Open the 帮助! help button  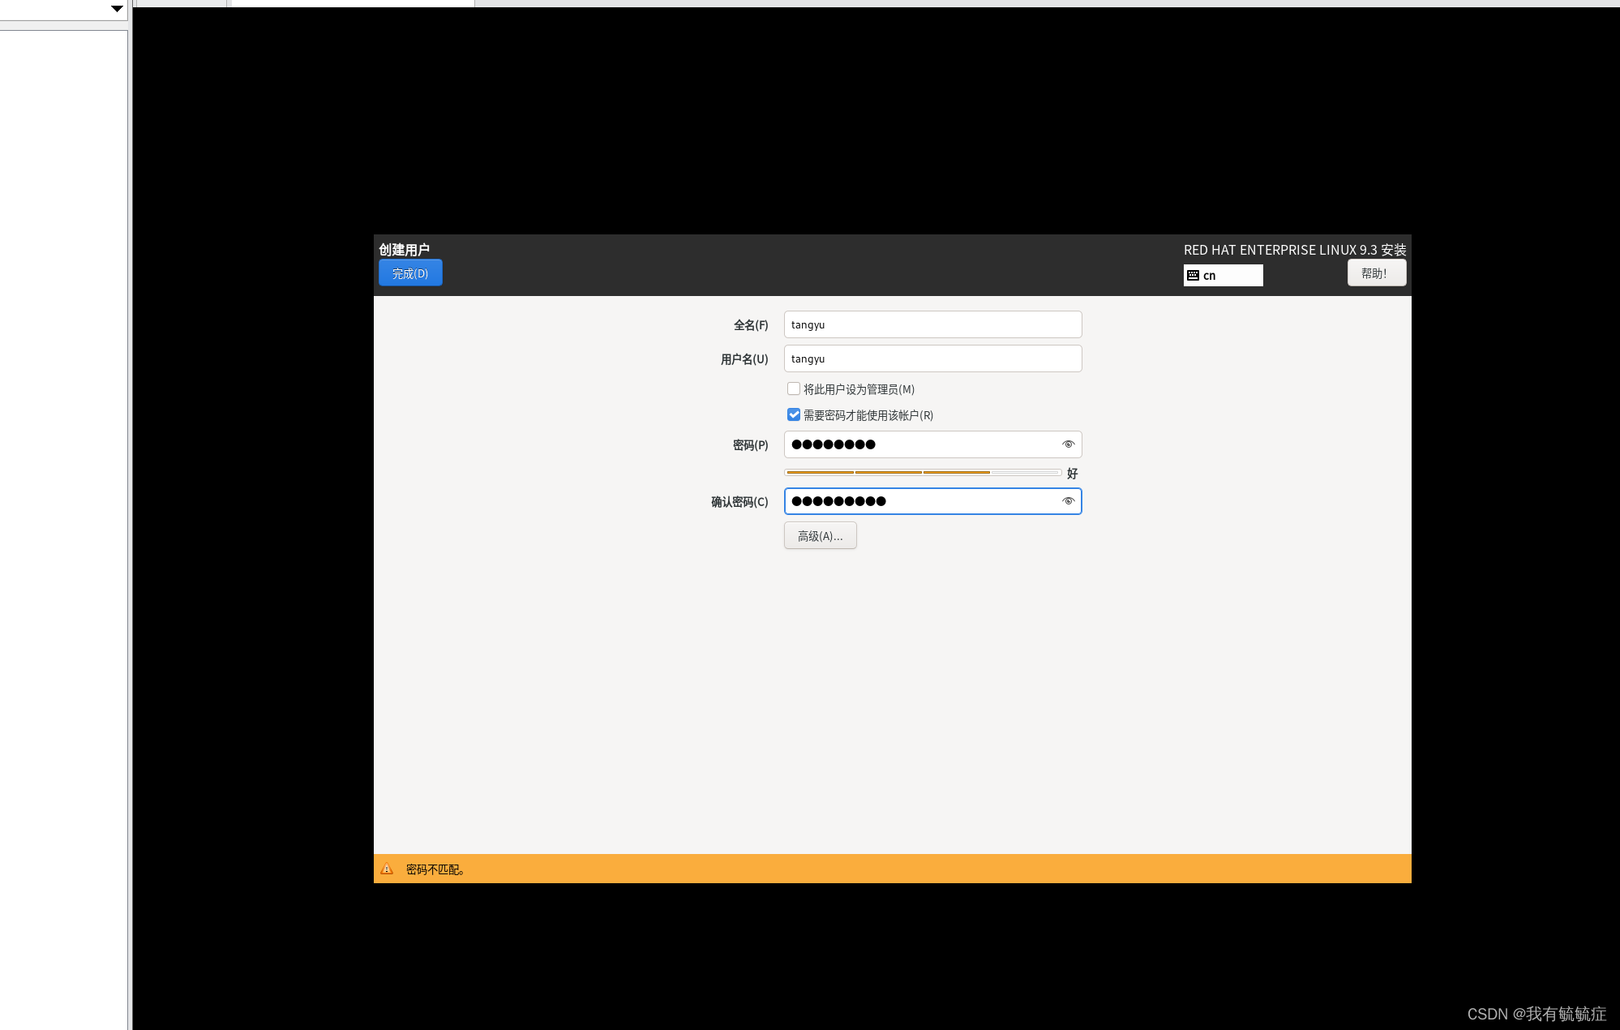coord(1376,273)
